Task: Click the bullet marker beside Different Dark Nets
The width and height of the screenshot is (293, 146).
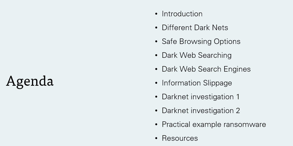Action: click(156, 28)
